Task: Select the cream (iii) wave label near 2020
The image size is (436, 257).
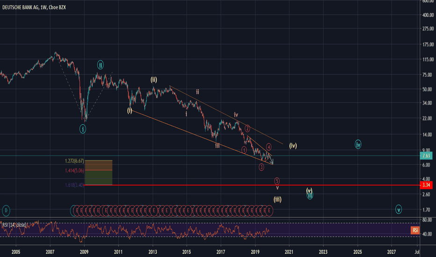Action: tap(277, 199)
